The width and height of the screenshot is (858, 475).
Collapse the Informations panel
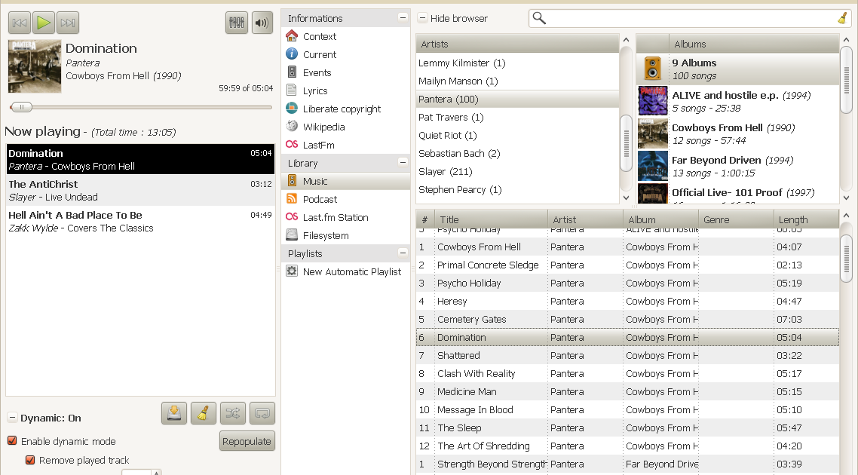[x=402, y=17]
